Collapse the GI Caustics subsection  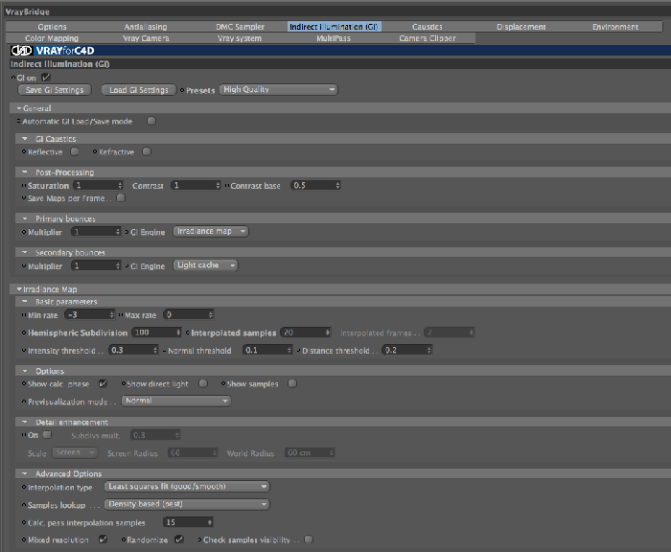pyautogui.click(x=25, y=139)
